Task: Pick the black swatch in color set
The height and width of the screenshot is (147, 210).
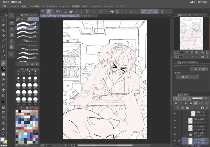Action: click(x=20, y=111)
